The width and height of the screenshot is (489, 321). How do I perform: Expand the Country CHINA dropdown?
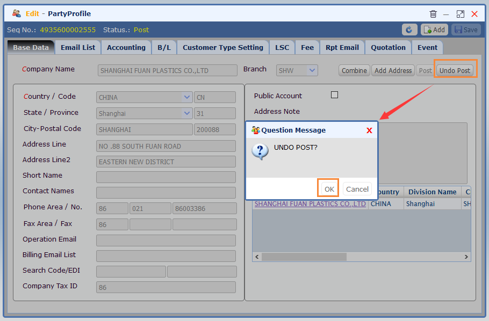click(186, 97)
